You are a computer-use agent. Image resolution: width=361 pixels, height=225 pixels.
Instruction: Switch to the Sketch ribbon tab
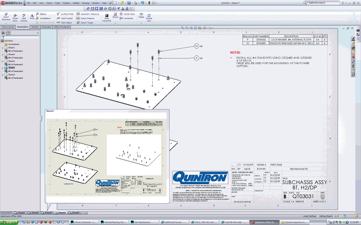35,27
